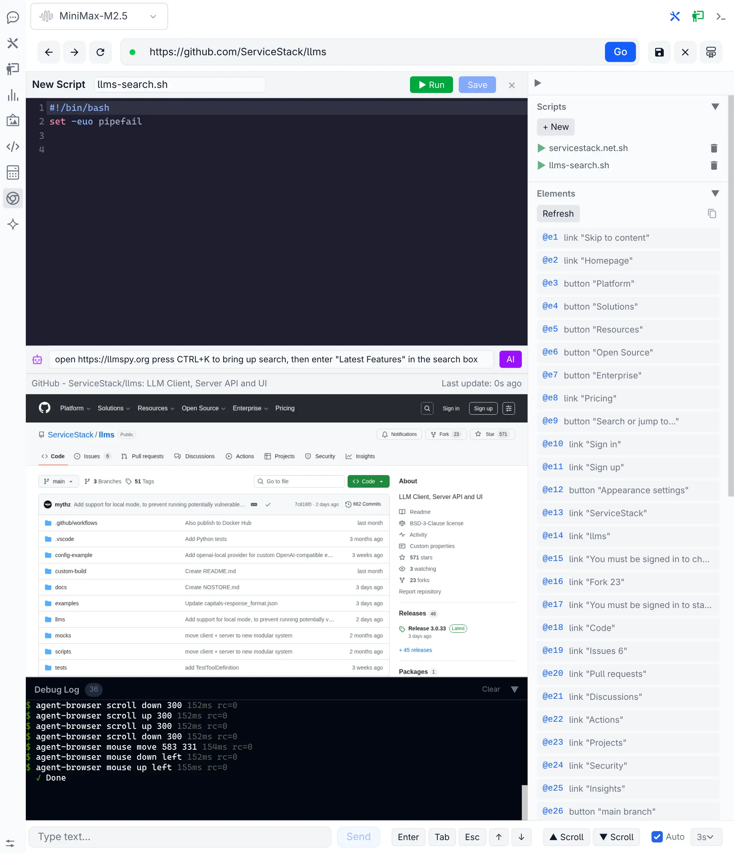Click the green Run button
Screen dimensions: 734x853
pyautogui.click(x=431, y=85)
